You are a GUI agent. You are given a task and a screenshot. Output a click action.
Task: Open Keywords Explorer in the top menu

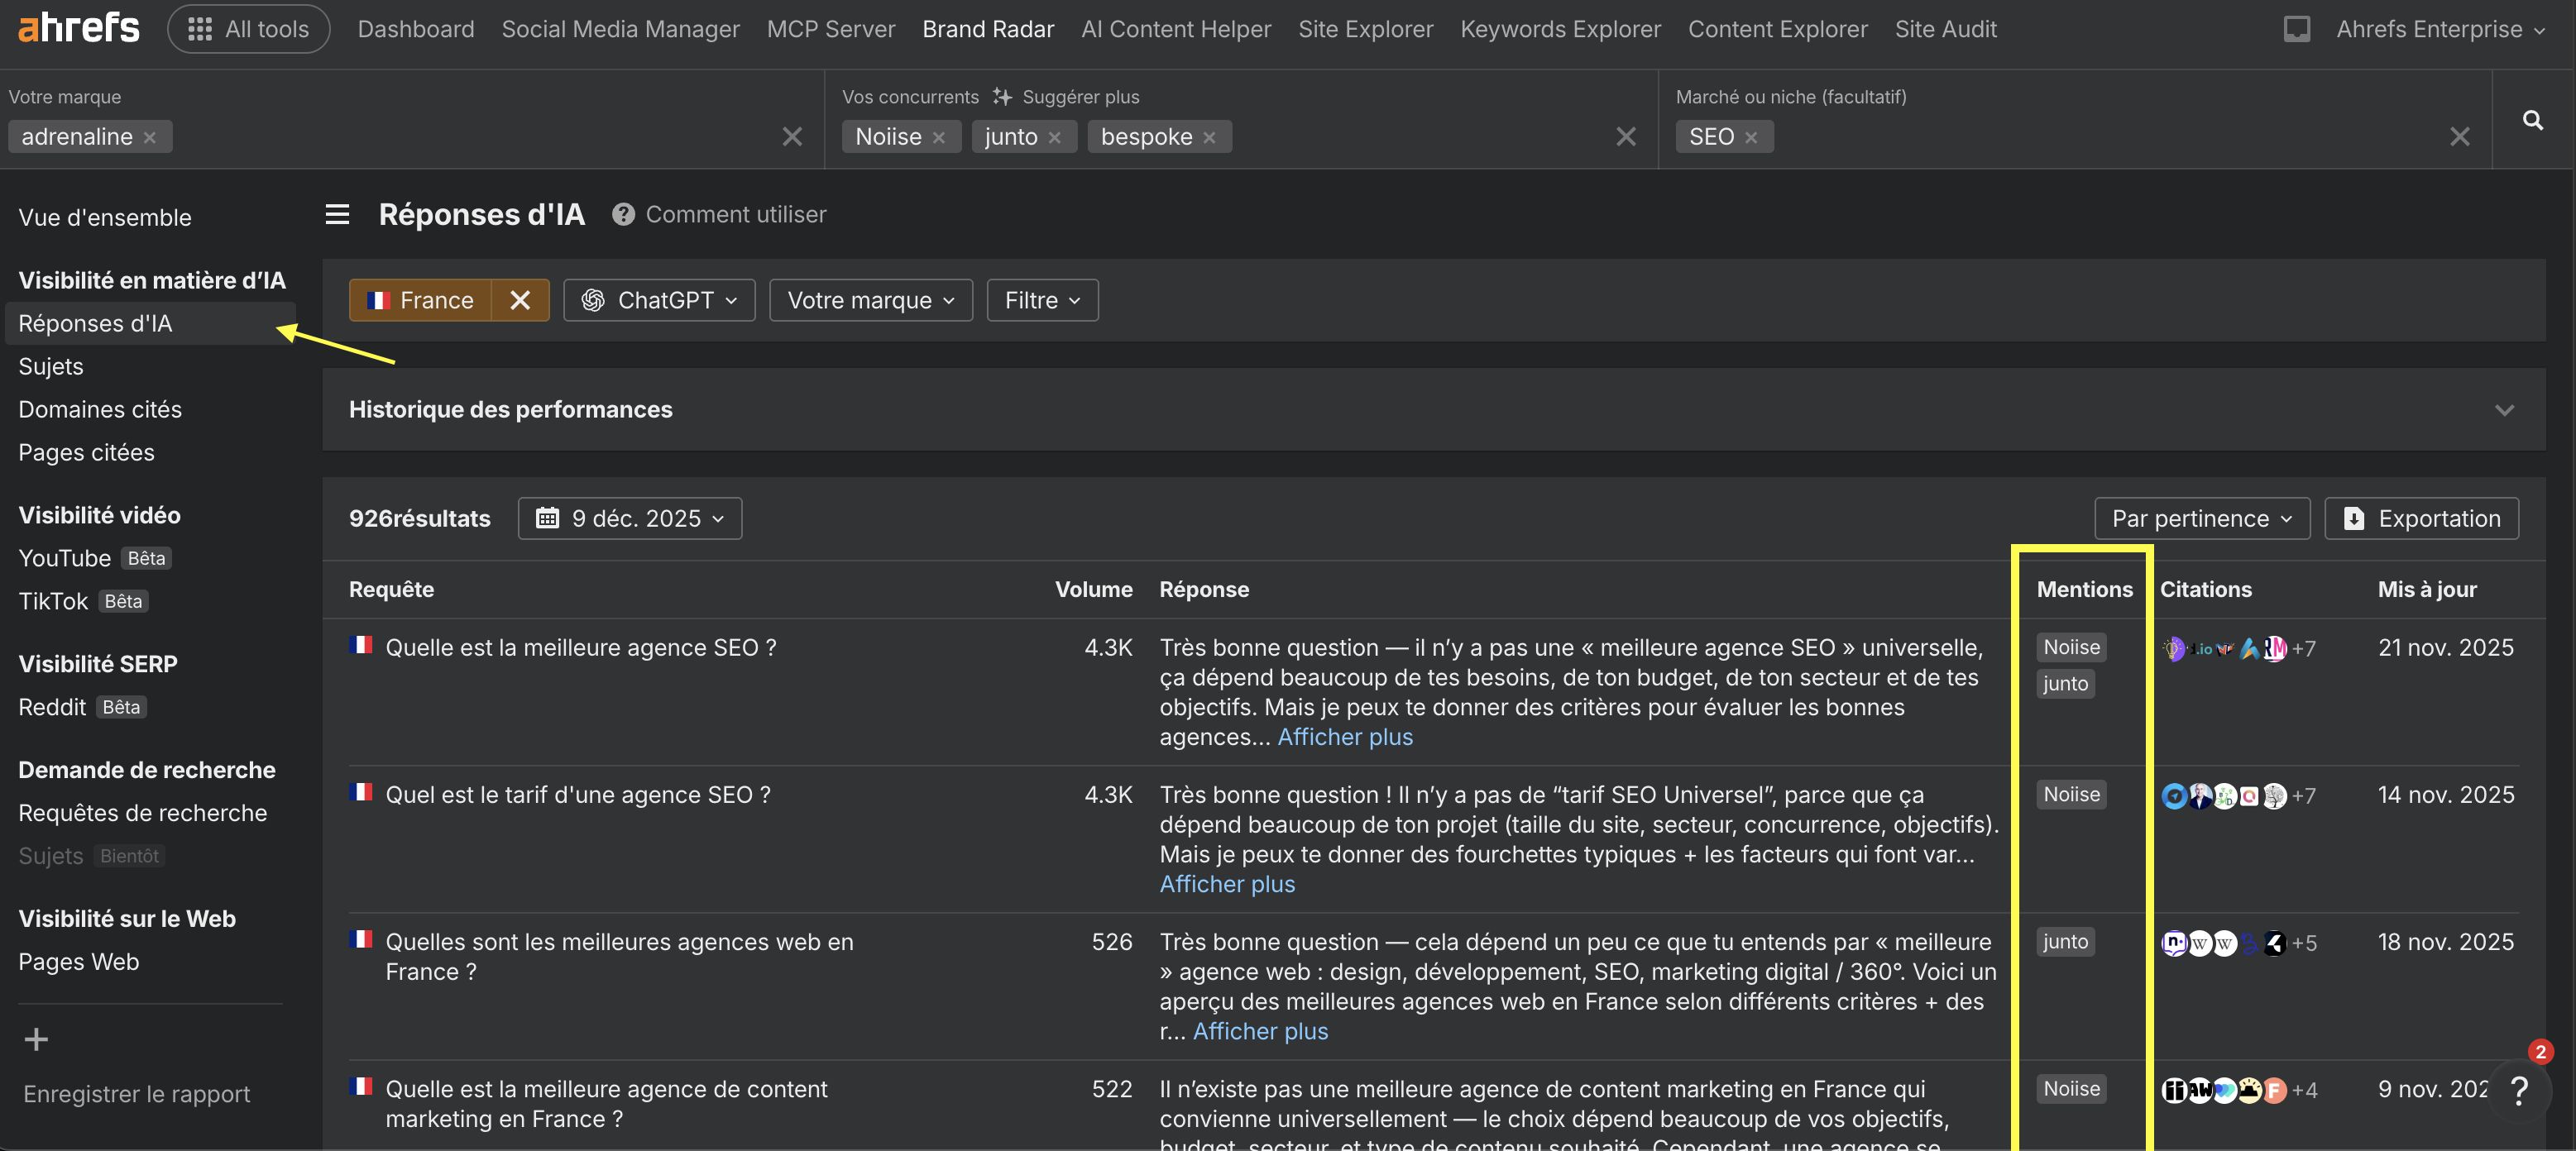coord(1560,29)
